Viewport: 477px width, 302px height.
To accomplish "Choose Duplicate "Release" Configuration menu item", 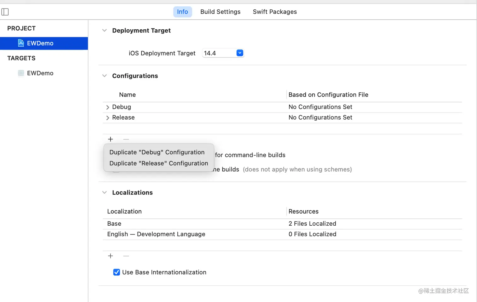I will [159, 163].
